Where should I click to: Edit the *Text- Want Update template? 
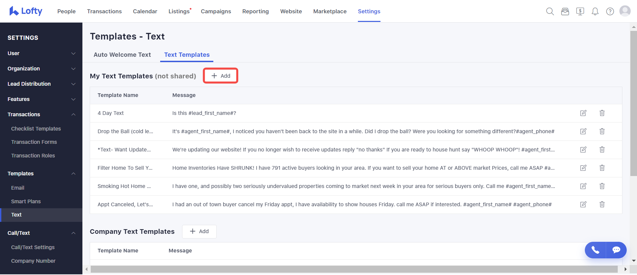(x=583, y=149)
